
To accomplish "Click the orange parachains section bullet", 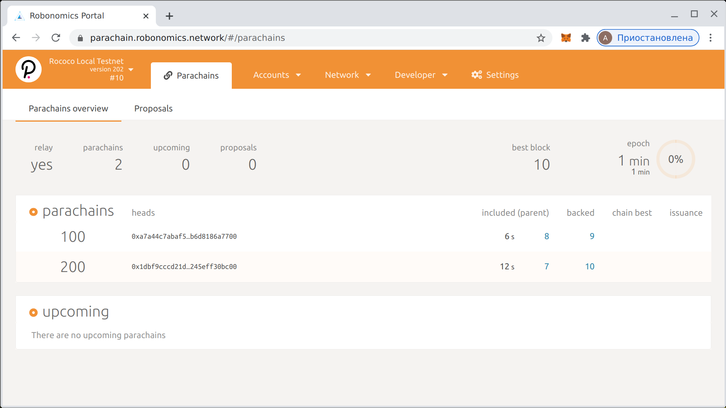I will (x=33, y=212).
